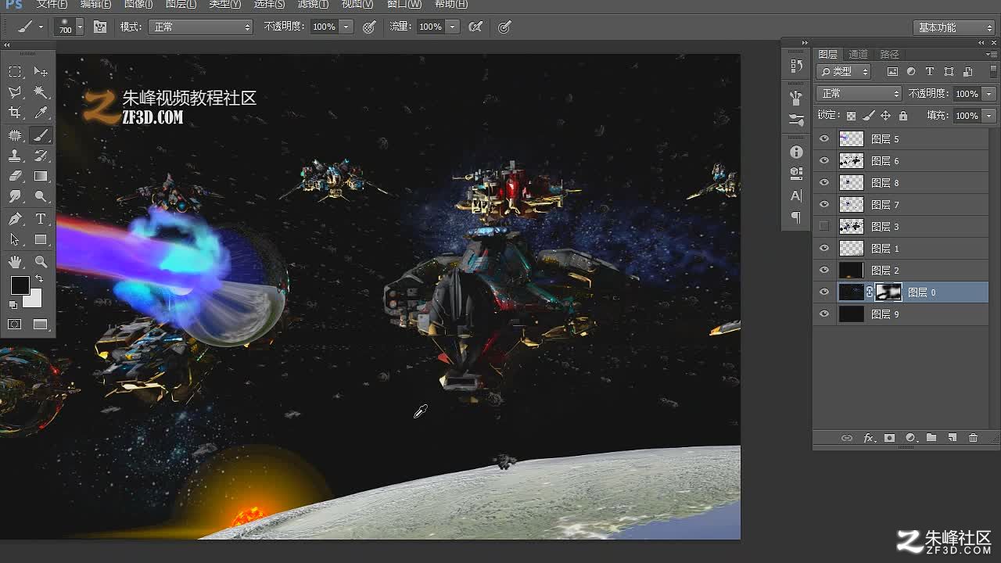Open the layer opacity dropdown arrow
The height and width of the screenshot is (563, 1001).
(x=989, y=94)
